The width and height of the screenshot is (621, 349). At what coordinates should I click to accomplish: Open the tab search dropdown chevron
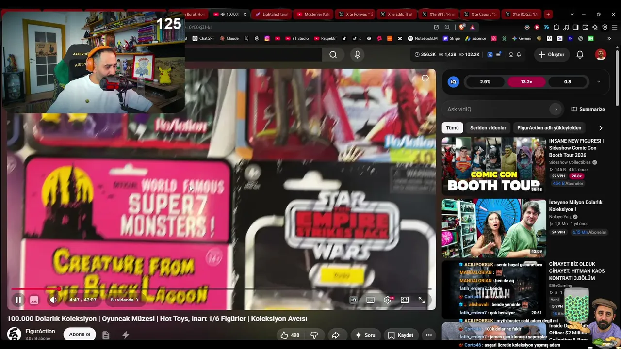[x=572, y=14]
